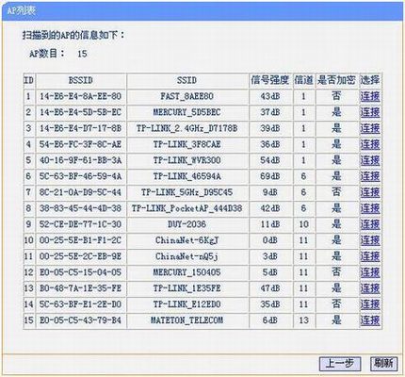Connect to the TP-LINK_1E35FE network
Screen dimensions: 405x377
pos(370,288)
